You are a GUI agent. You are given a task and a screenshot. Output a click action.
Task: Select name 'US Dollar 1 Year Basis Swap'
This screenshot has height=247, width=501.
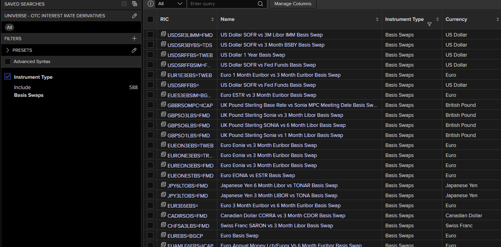(x=253, y=55)
